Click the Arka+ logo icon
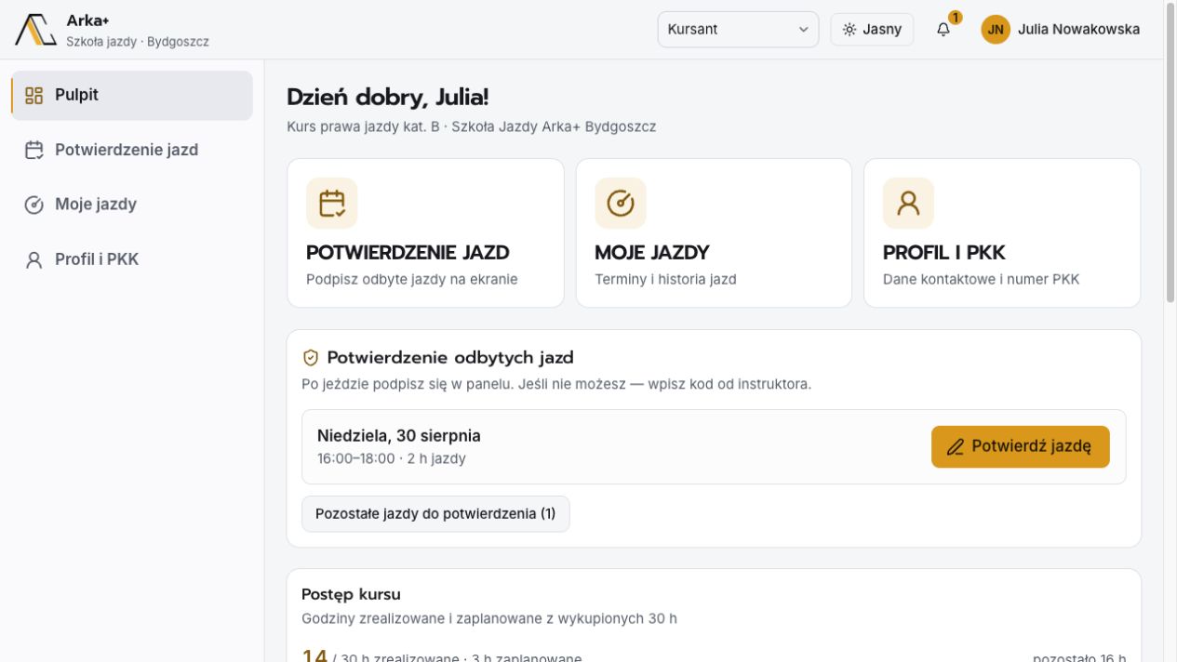The width and height of the screenshot is (1177, 662). click(x=35, y=30)
